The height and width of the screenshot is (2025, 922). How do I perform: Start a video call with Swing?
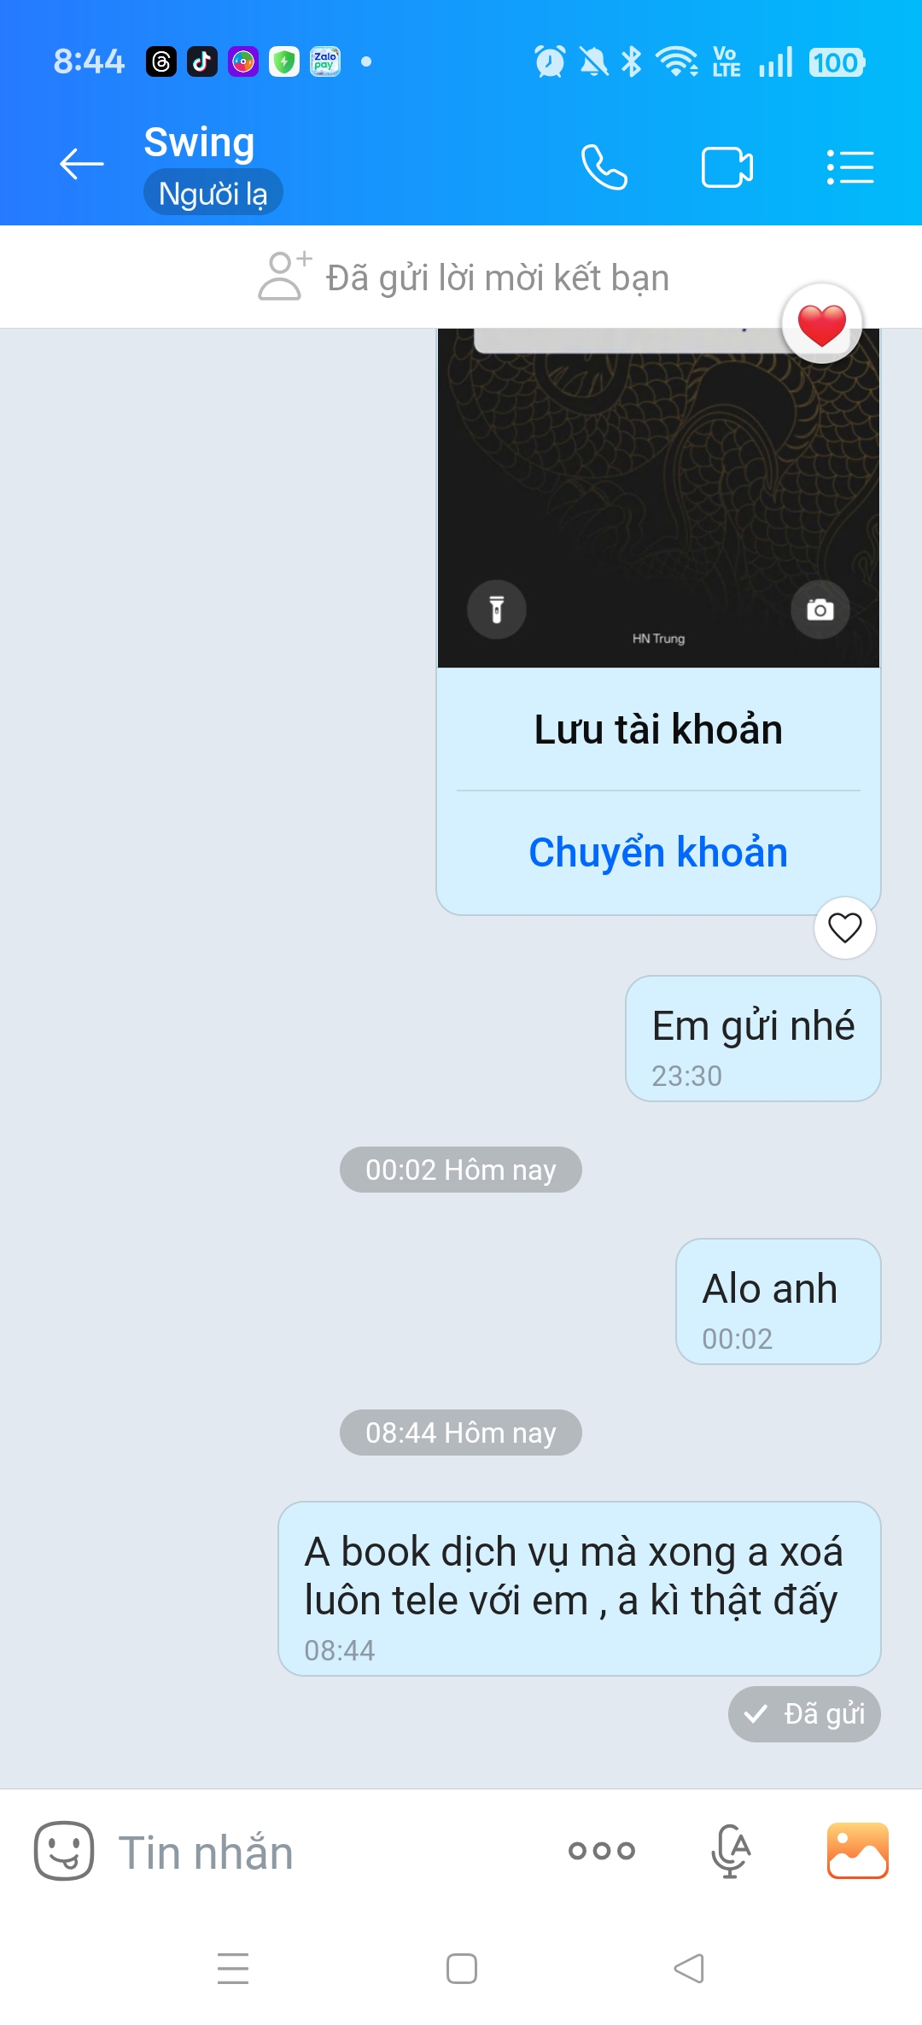(x=727, y=166)
